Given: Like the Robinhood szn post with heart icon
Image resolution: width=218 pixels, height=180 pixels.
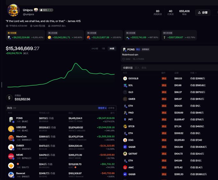Looking at the screenshot, I should (123, 59).
